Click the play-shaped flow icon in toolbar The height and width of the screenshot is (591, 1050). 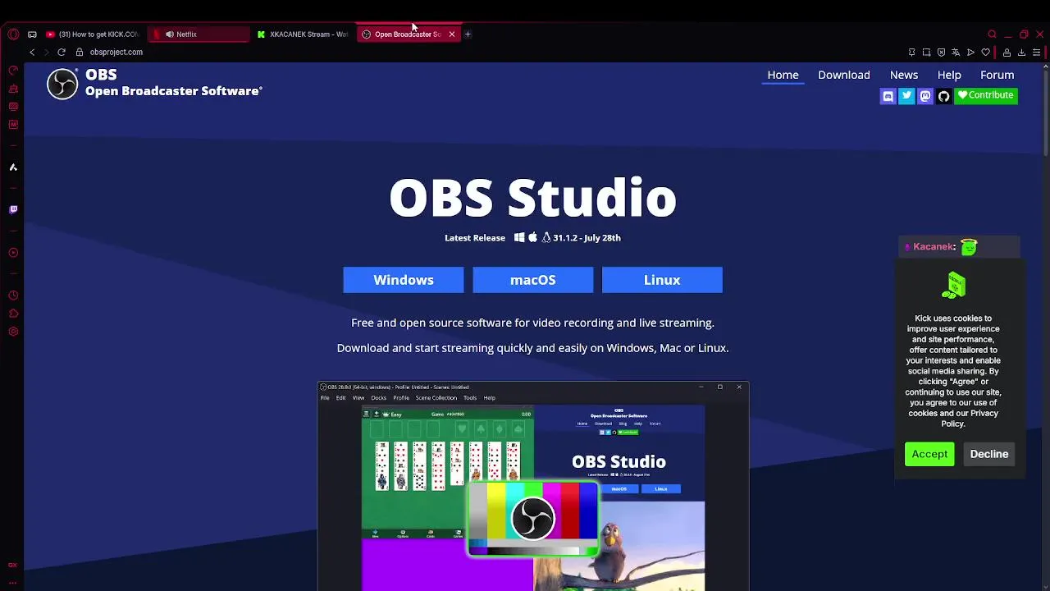970,53
